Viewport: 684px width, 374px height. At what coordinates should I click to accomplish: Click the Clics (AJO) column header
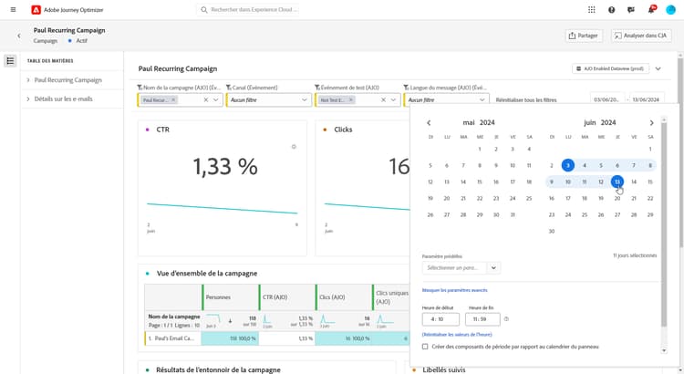click(344, 297)
